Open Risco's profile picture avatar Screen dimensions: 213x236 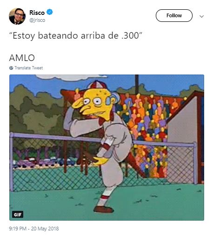pos(17,16)
